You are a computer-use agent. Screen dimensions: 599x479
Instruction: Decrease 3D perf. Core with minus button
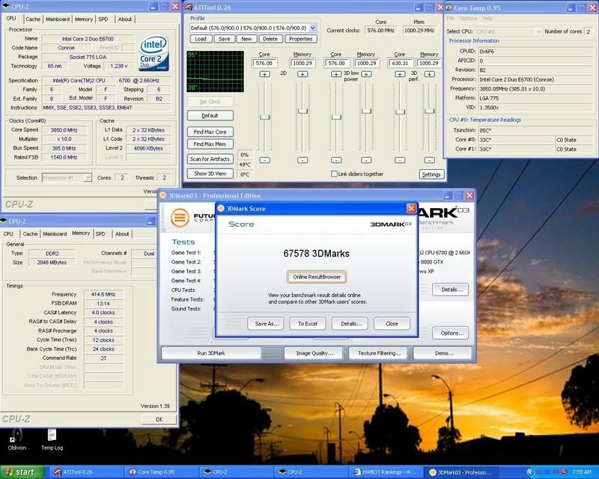coord(400,160)
